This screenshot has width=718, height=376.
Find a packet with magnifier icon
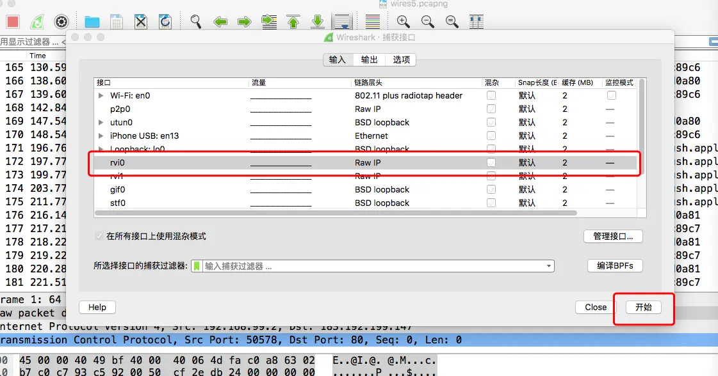[196, 22]
